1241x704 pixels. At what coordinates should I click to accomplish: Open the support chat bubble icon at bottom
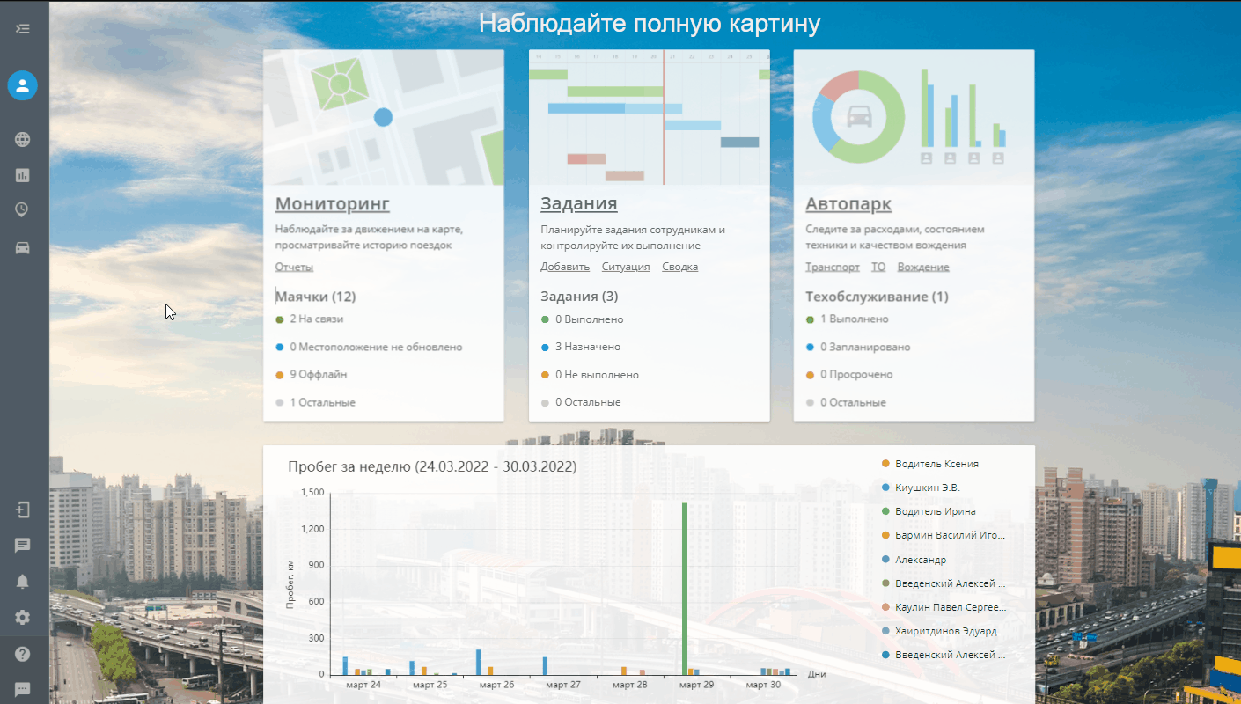click(x=23, y=688)
